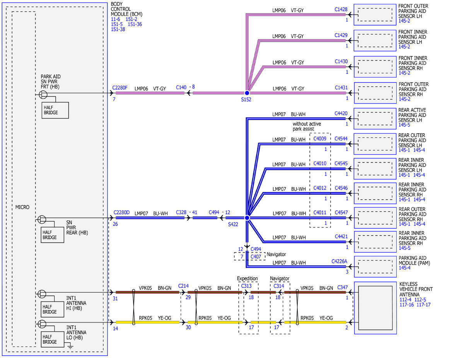The image size is (464, 358).
Task: Open page reference 117-16
Action: [407, 305]
